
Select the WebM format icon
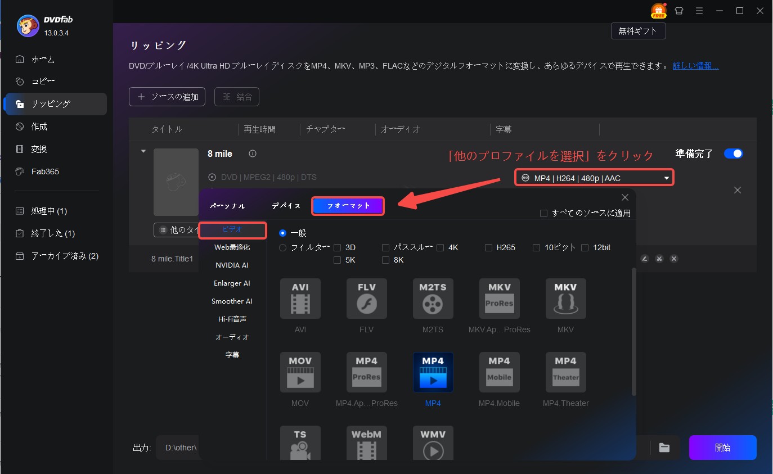click(367, 443)
